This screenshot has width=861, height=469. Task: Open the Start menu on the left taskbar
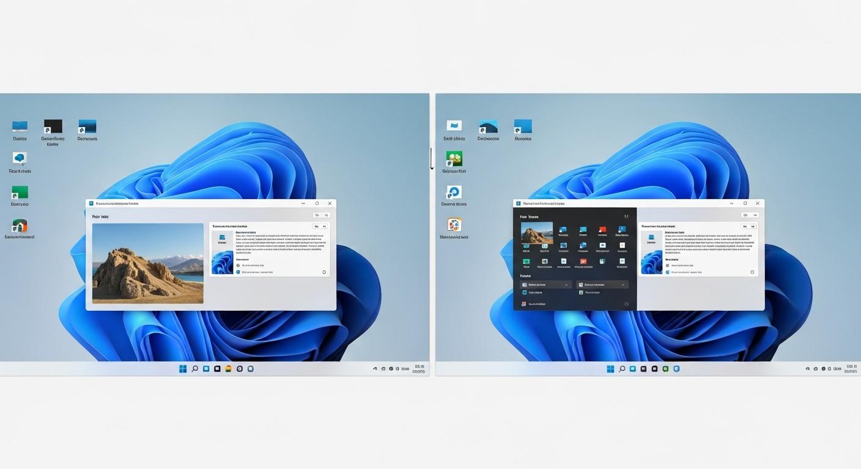click(182, 368)
